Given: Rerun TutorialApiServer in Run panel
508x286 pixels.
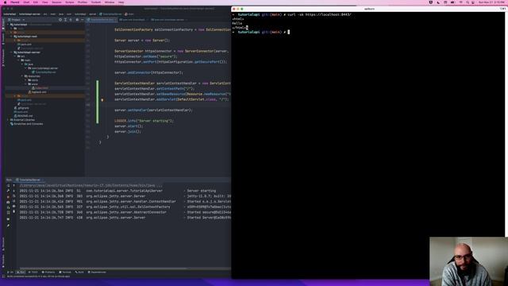Looking at the screenshot, I should click(8, 186).
